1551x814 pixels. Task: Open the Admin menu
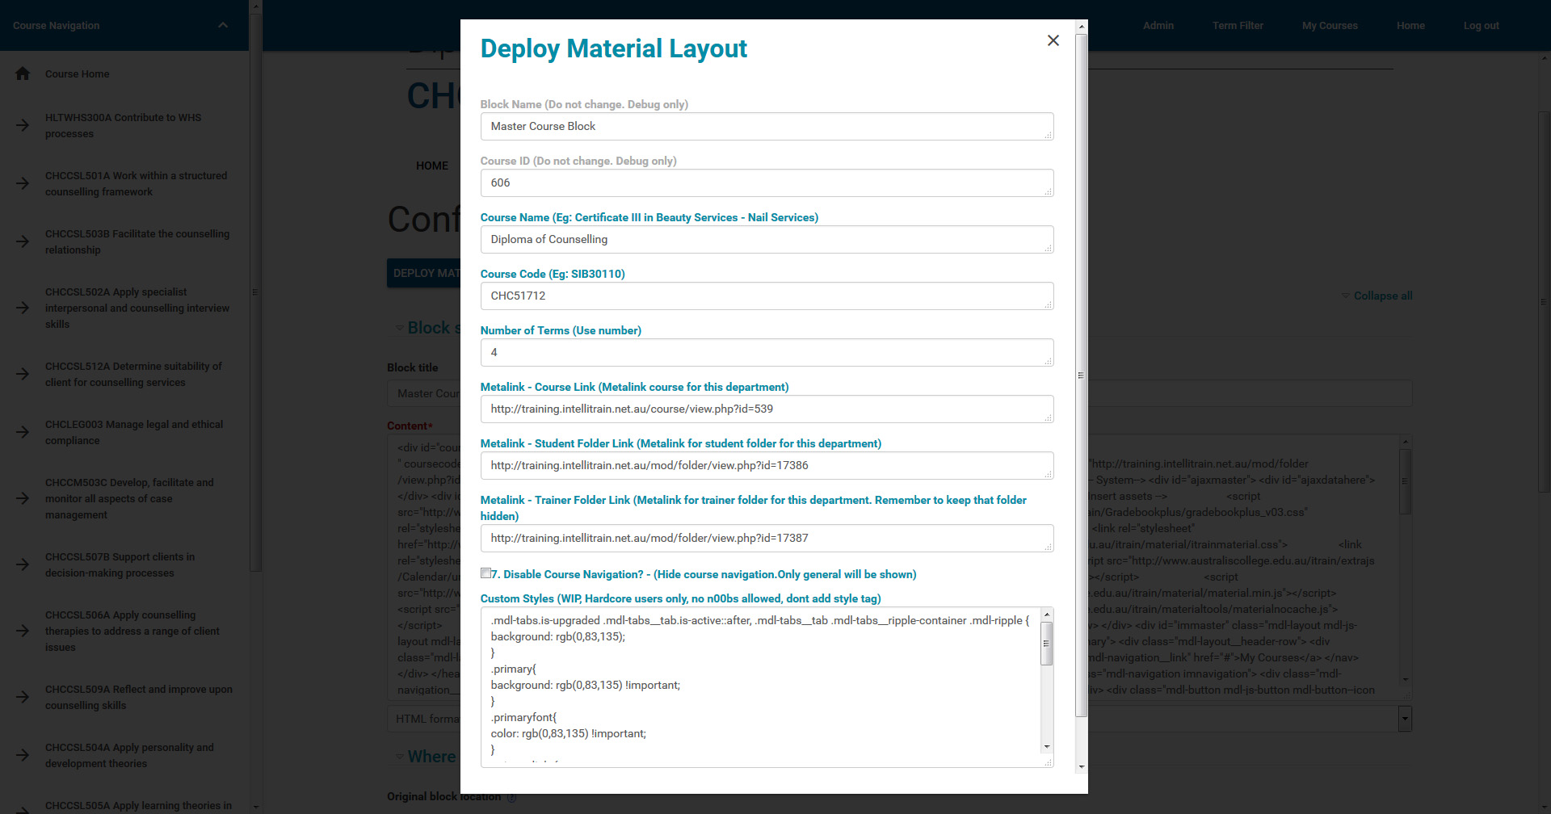tap(1158, 25)
